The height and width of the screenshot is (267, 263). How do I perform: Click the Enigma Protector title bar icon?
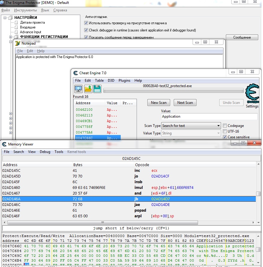click(2, 3)
